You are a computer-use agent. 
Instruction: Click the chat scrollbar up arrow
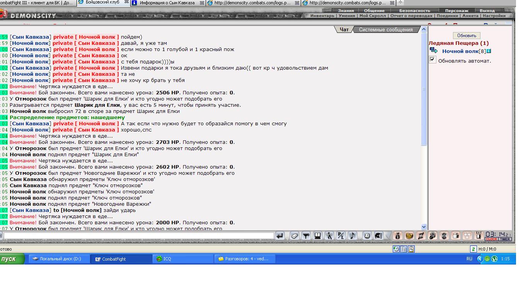coord(424,29)
